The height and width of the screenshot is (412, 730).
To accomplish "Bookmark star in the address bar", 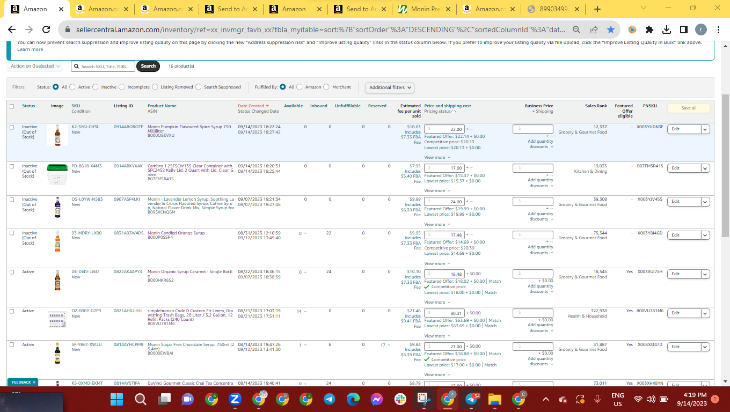I will click(x=611, y=30).
